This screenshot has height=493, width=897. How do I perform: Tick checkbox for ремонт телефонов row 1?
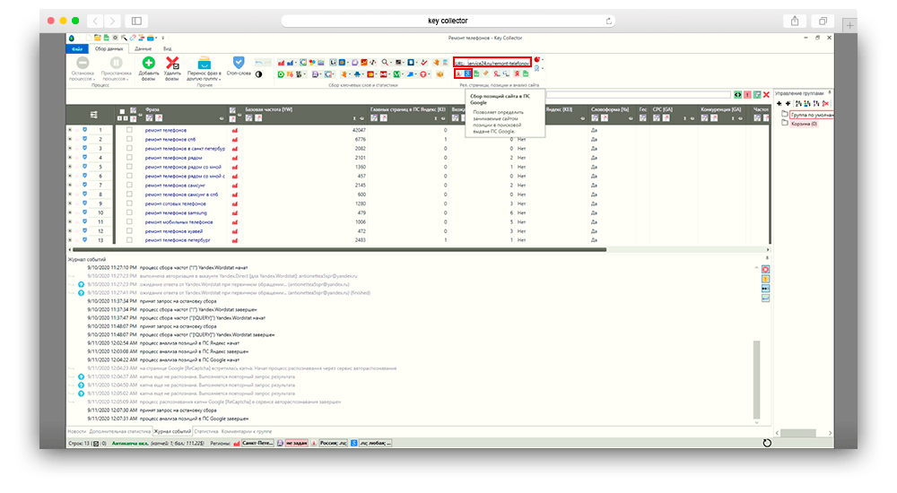coord(129,130)
